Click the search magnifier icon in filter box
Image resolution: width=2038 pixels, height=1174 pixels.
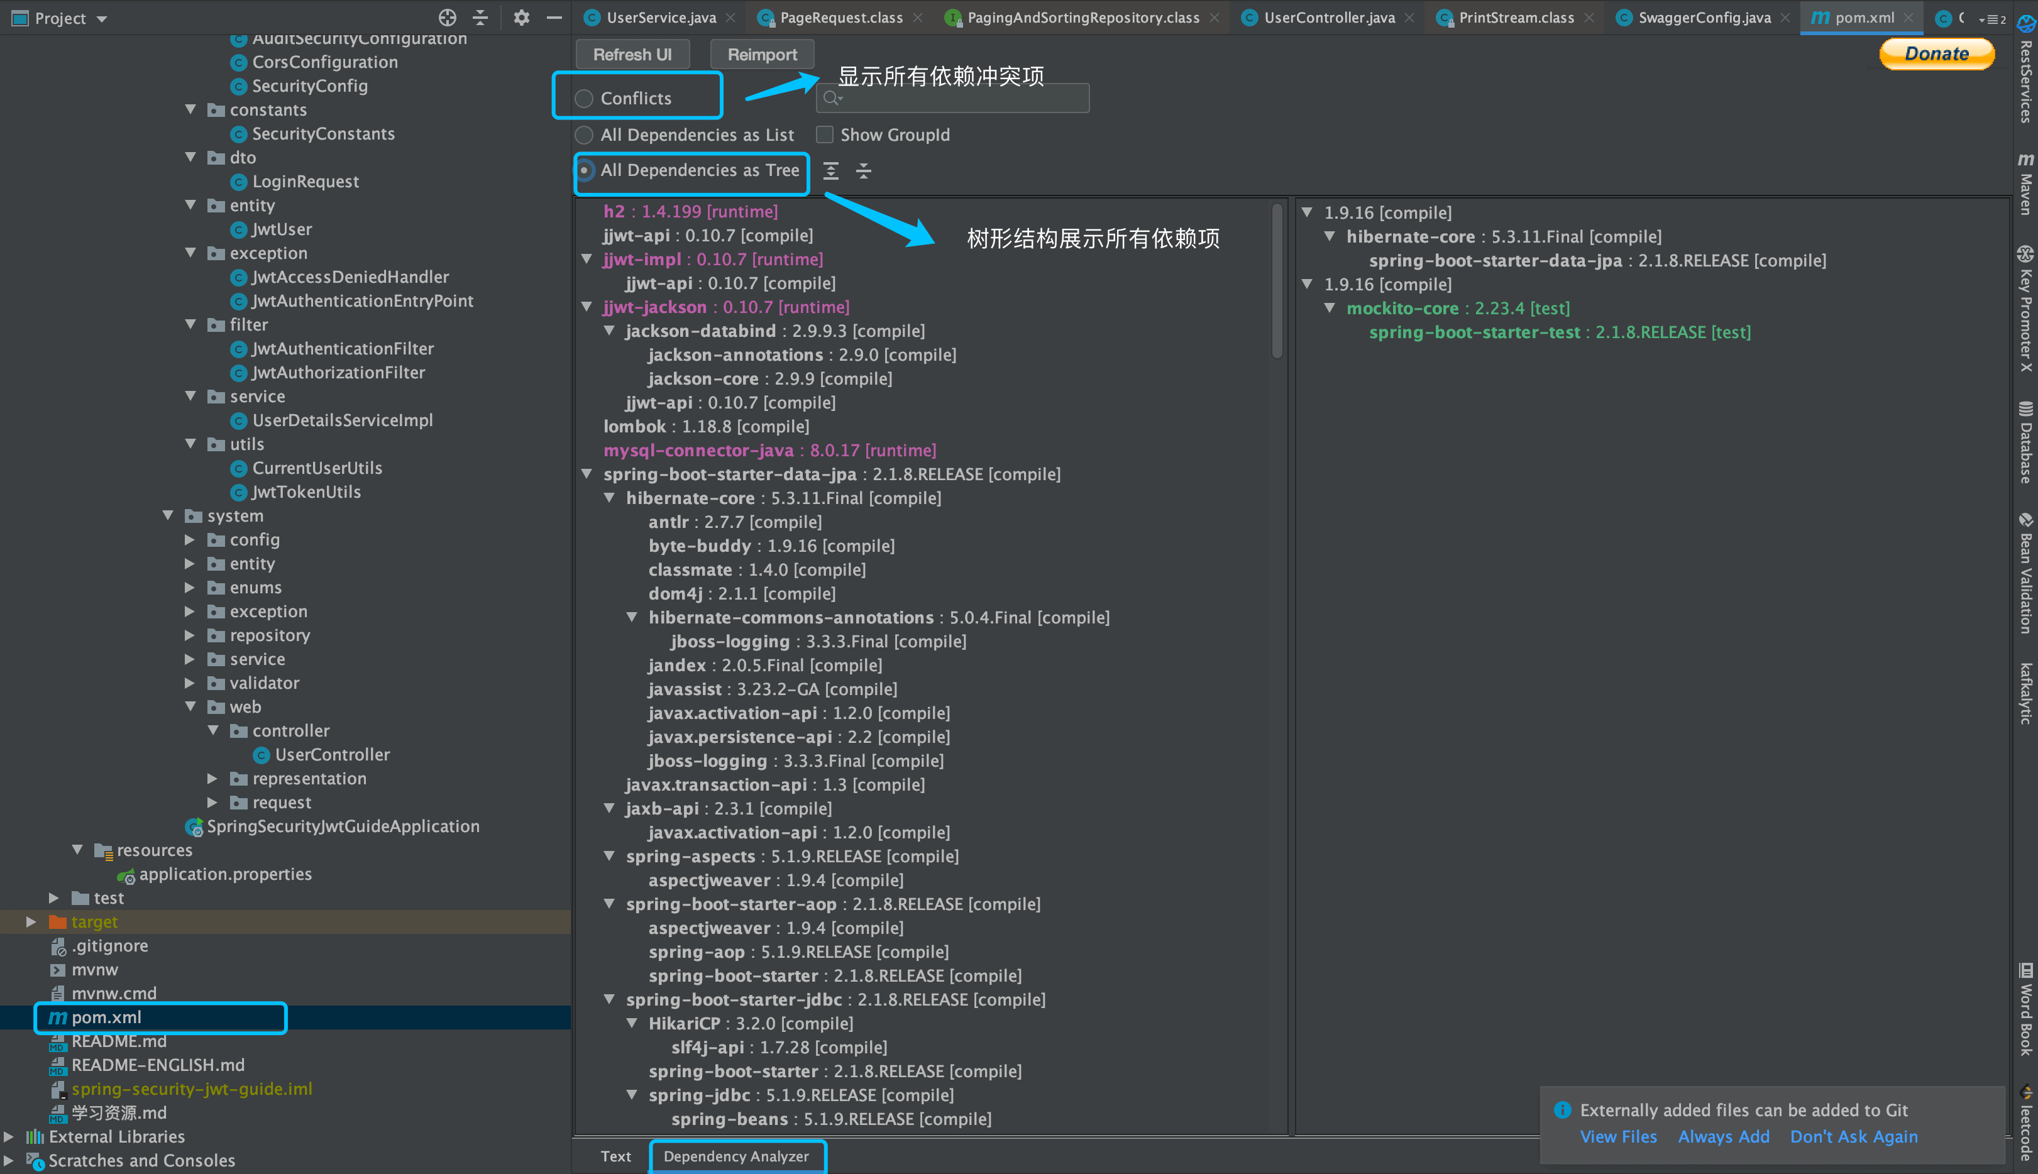[x=832, y=99]
